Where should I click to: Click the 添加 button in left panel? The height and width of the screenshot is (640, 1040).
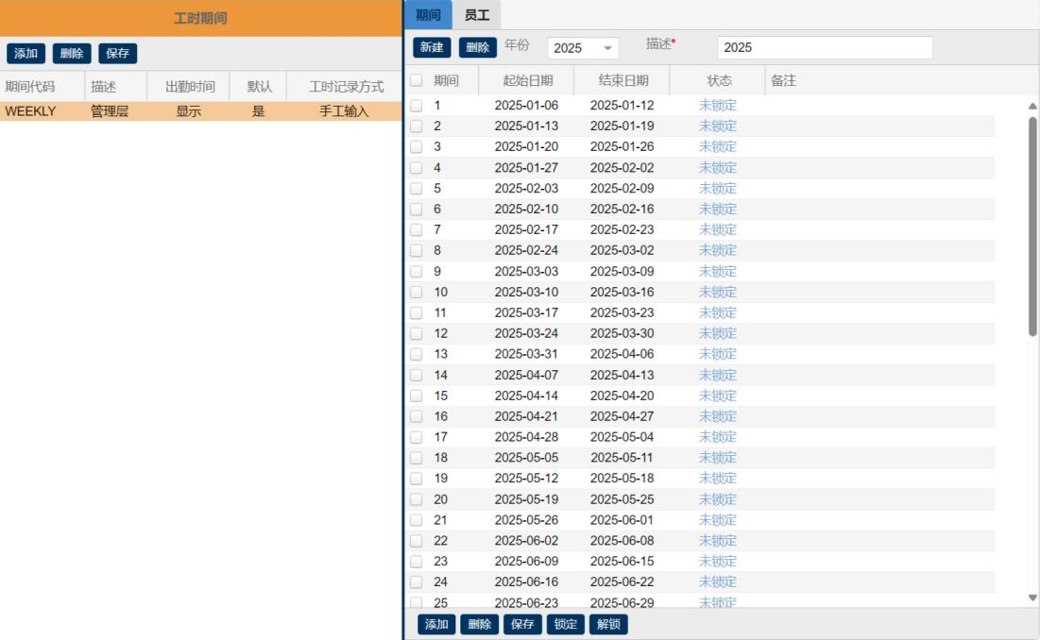pyautogui.click(x=26, y=54)
